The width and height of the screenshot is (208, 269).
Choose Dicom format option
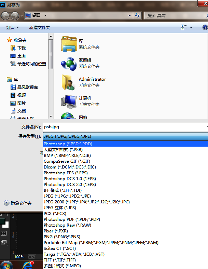click(125, 167)
